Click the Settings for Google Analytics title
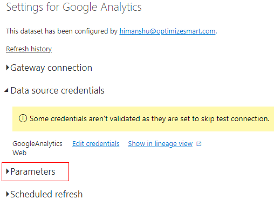 [74, 8]
